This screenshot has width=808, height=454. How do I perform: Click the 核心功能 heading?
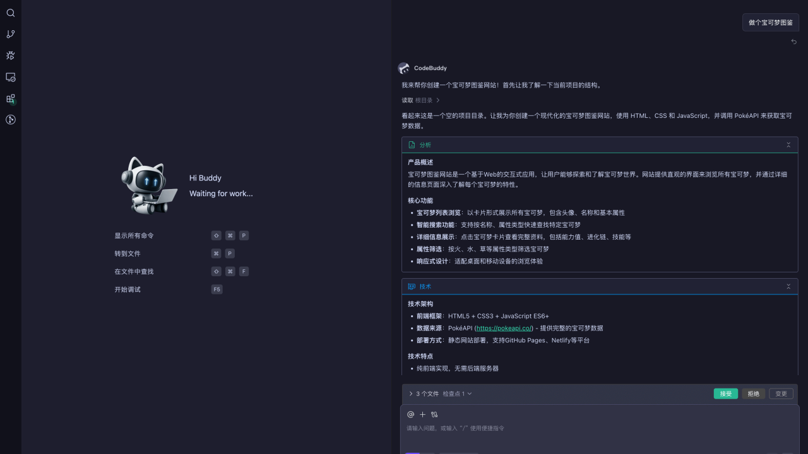pyautogui.click(x=420, y=201)
